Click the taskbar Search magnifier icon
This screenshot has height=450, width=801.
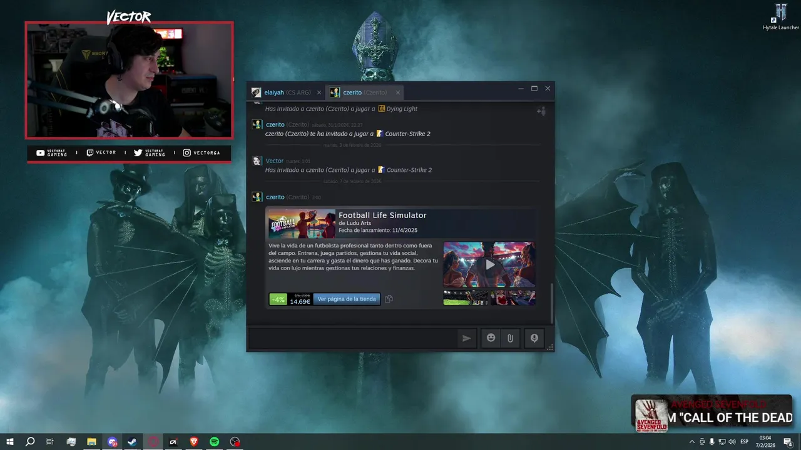30,442
